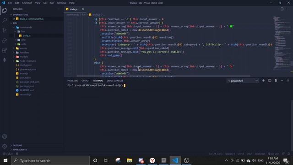Open the Source Control view
The image size is (293, 165).
click(5, 30)
